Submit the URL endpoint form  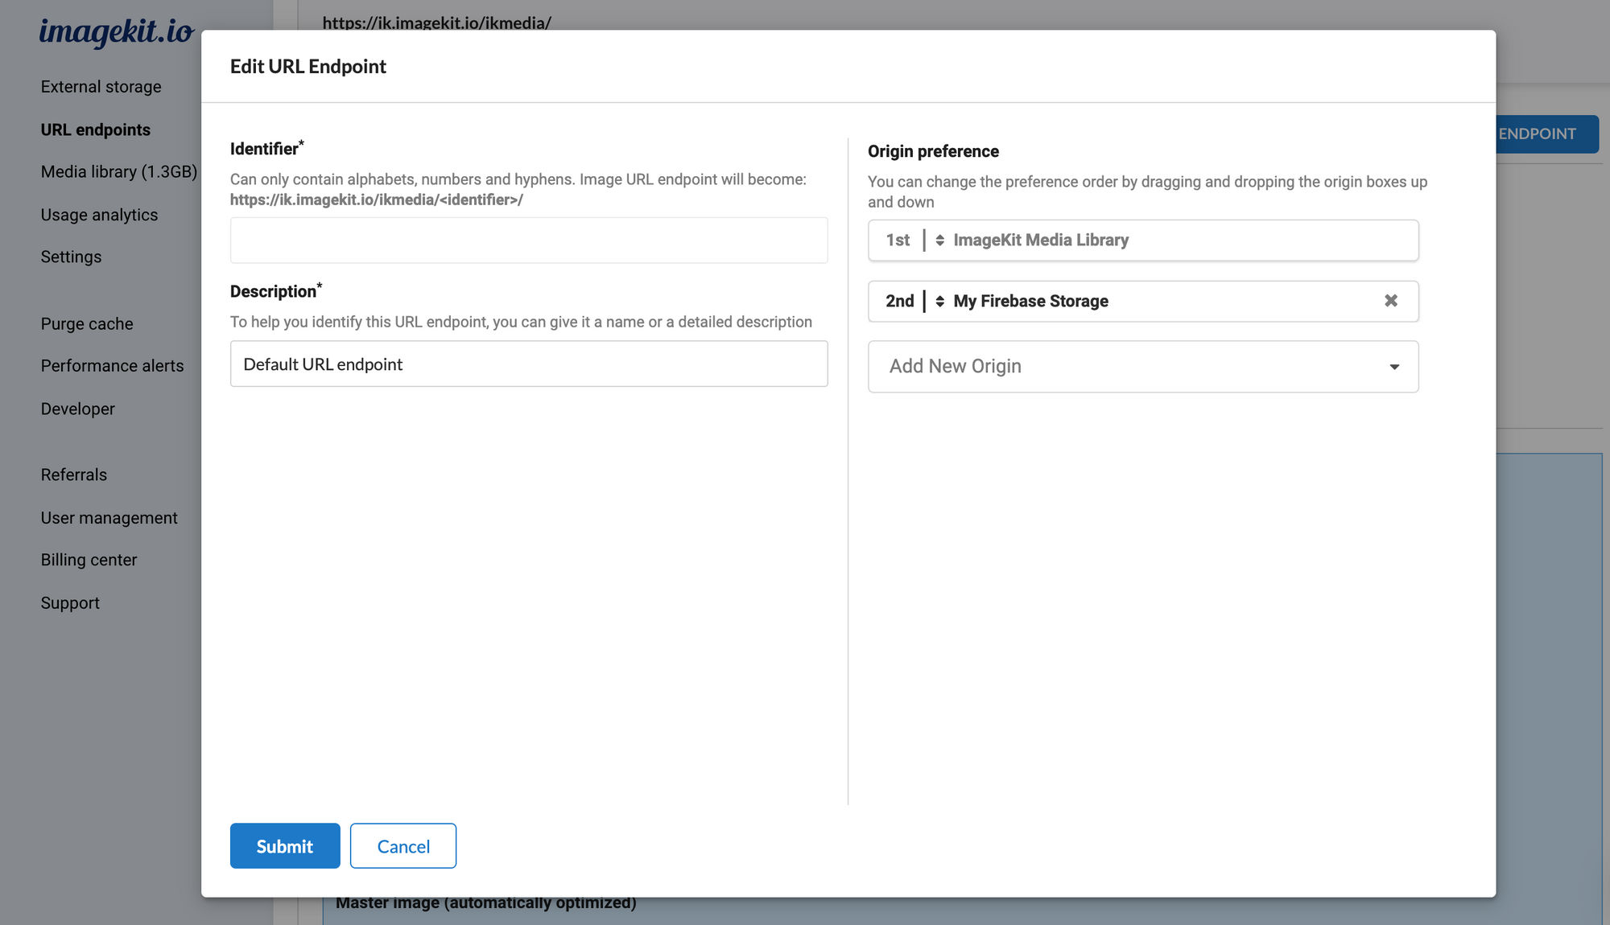285,845
